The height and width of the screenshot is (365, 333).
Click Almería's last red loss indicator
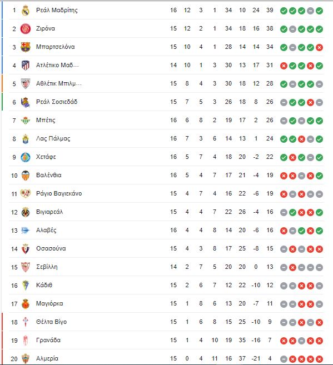319,359
